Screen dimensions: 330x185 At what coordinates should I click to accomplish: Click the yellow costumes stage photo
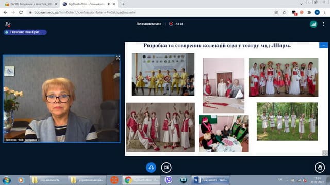(x=163, y=75)
